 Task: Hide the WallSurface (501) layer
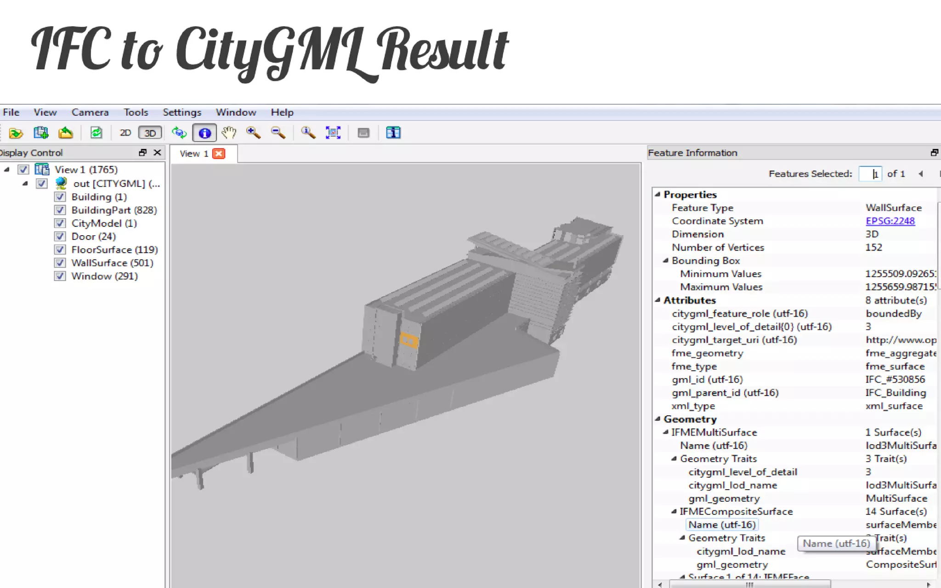[60, 263]
